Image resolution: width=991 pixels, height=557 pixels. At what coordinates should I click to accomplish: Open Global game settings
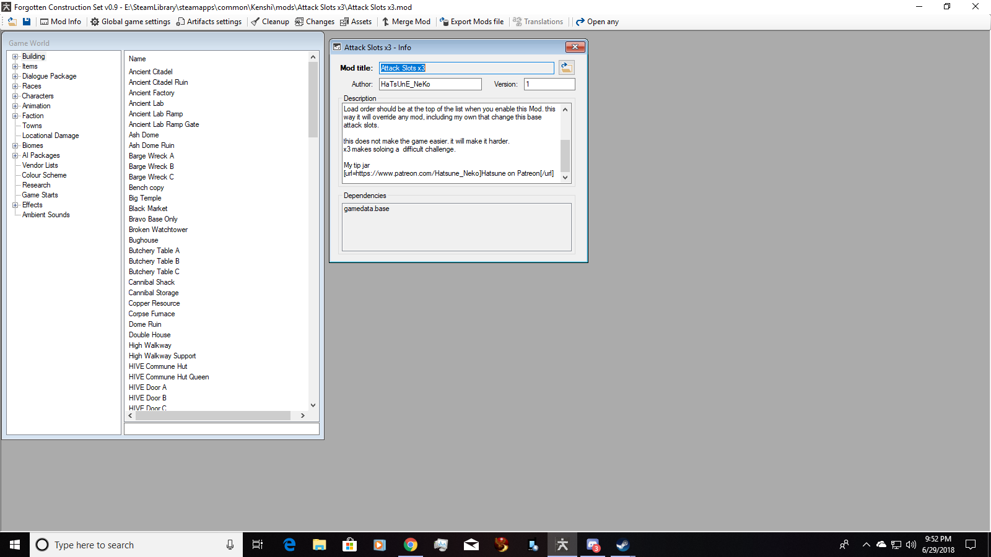[x=130, y=22]
